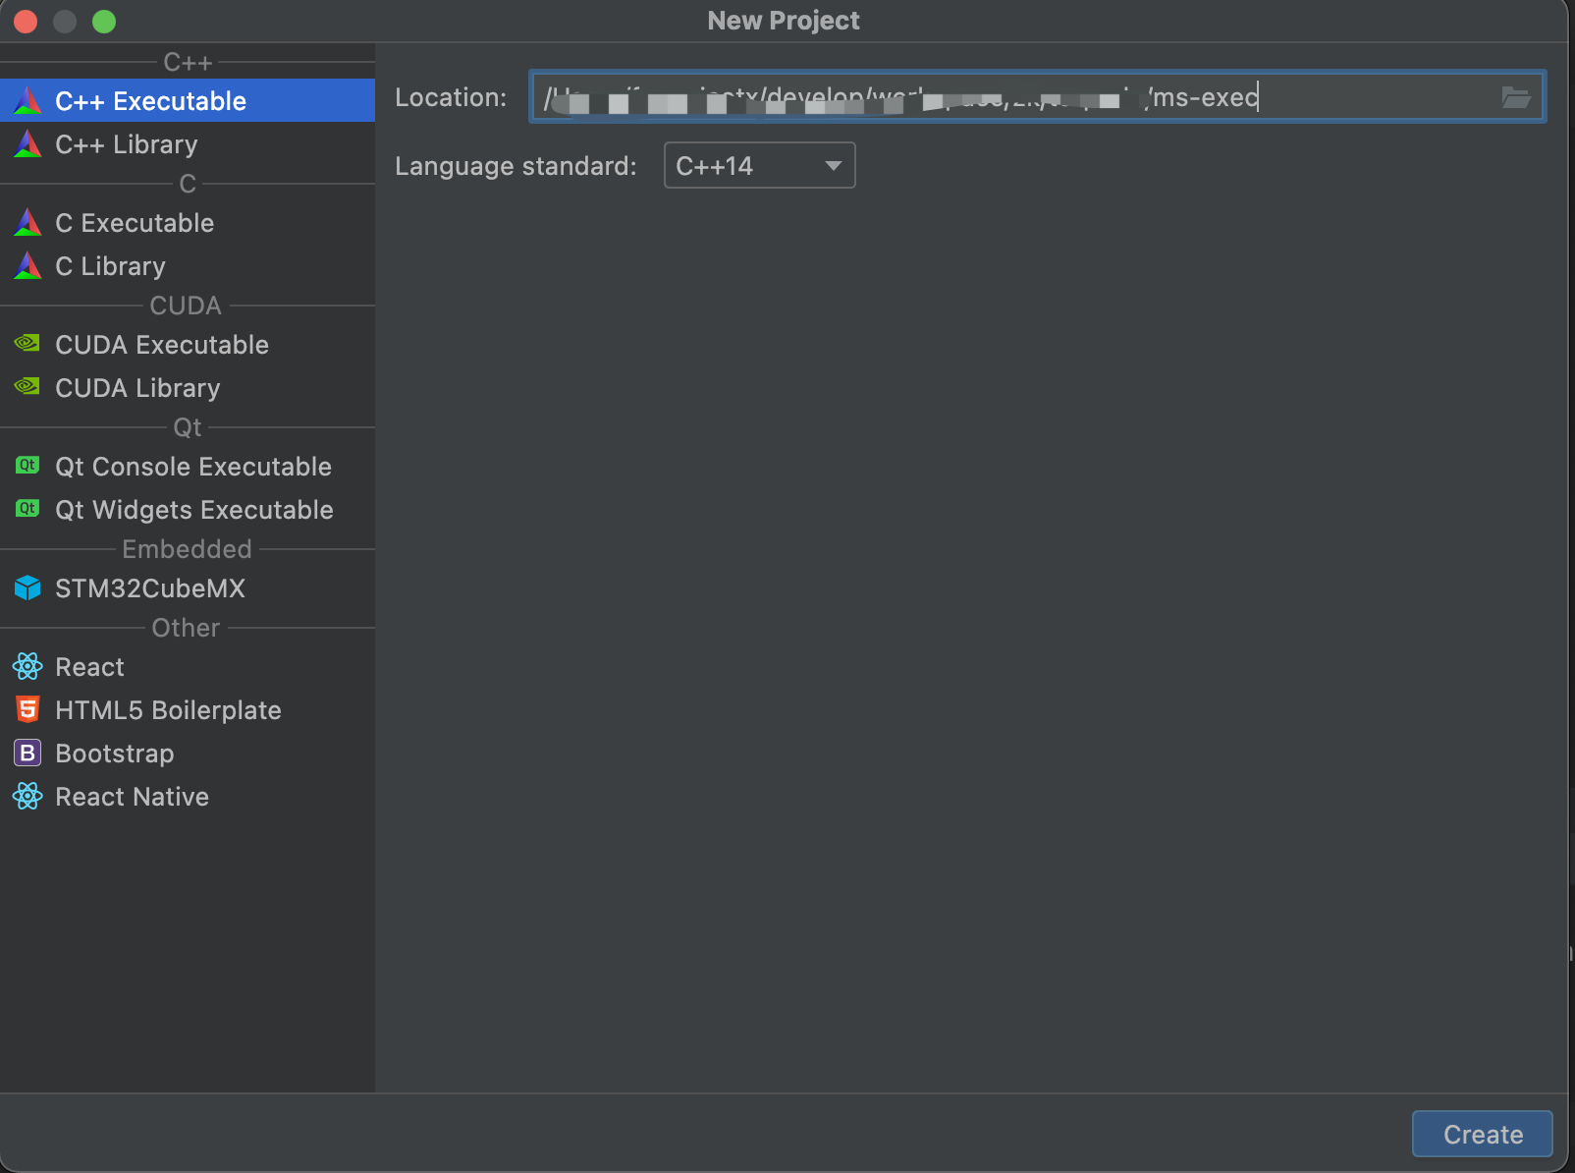1575x1173 pixels.
Task: Click the C++ Library CMake icon
Action: coord(27,143)
